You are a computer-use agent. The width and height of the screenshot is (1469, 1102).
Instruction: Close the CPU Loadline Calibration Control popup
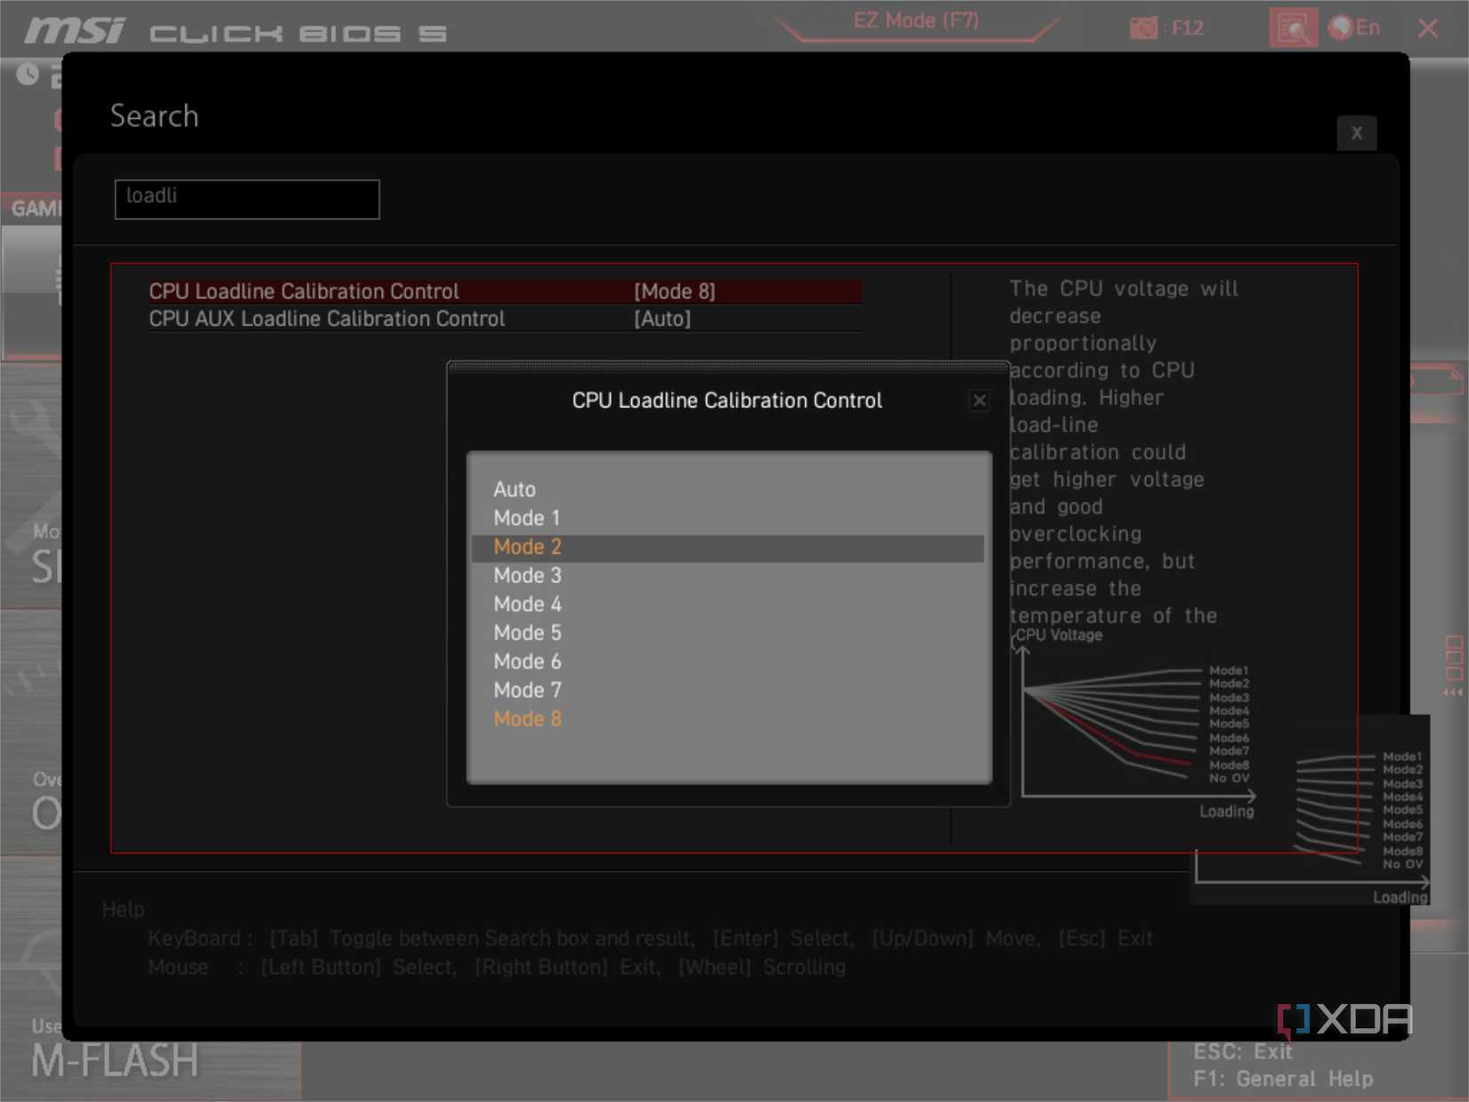point(979,401)
